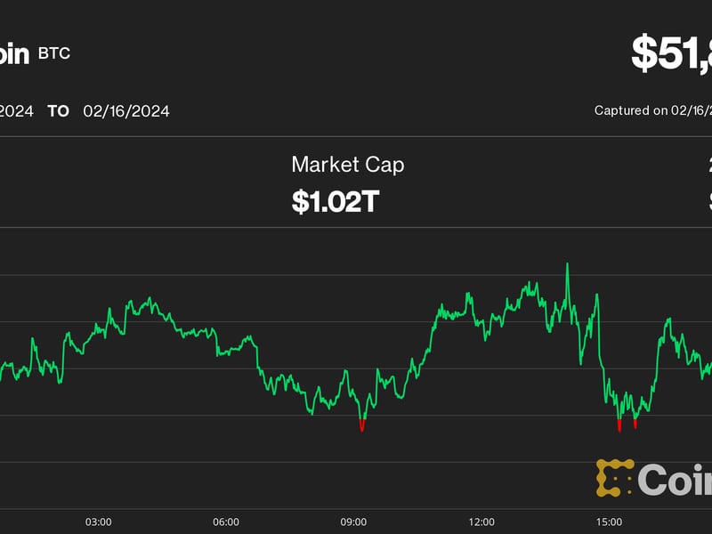Open the end date 02/16/2024 field
The width and height of the screenshot is (712, 534).
pos(126,111)
